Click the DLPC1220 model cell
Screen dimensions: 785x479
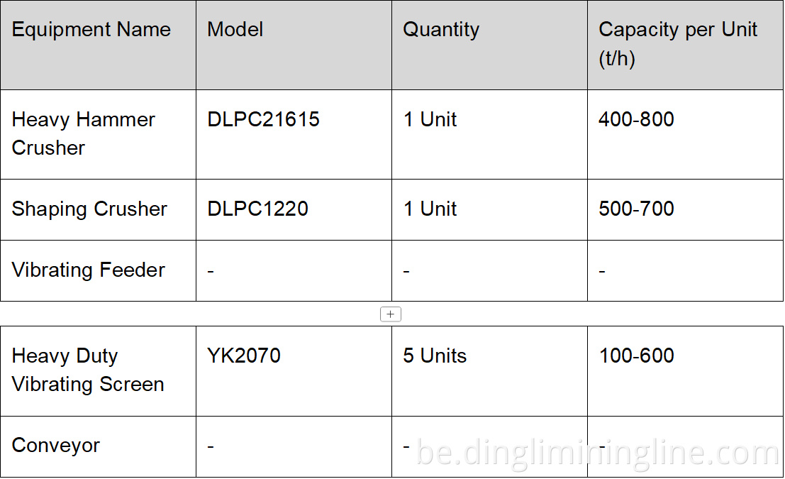[x=294, y=209]
